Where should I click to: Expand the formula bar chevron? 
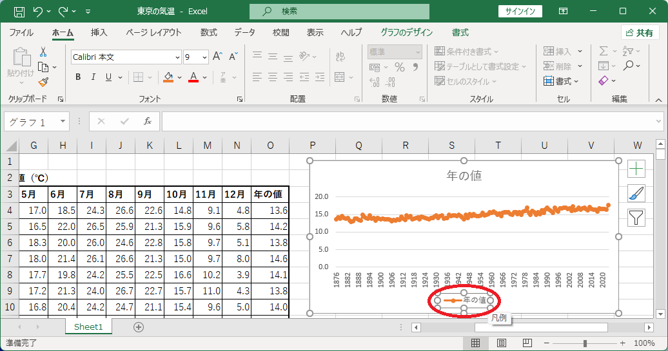(x=658, y=122)
